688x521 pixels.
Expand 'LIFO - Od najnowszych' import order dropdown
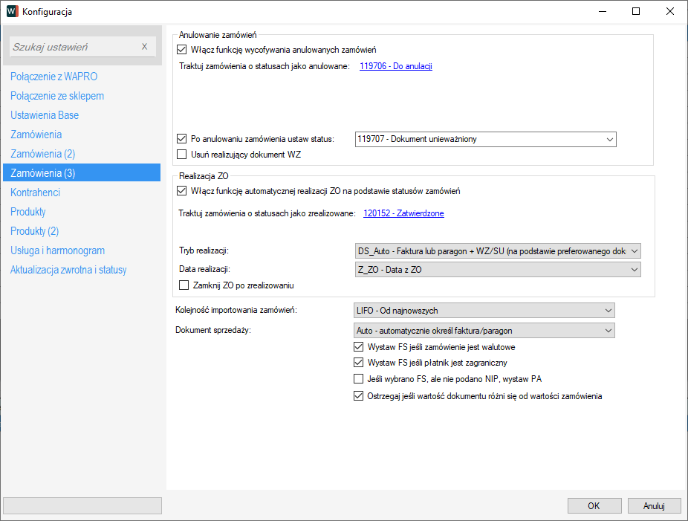click(484, 310)
